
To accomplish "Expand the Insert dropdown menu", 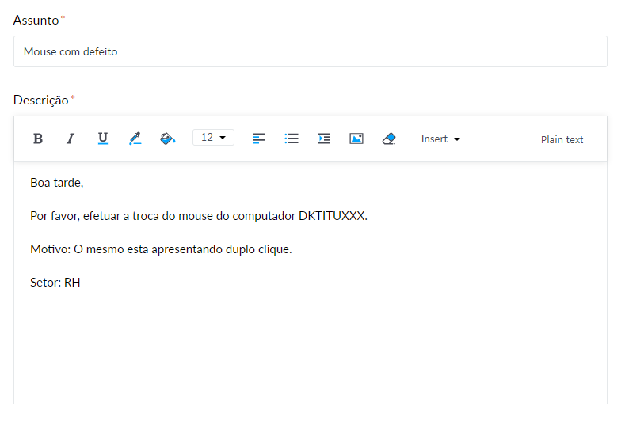I will [440, 139].
